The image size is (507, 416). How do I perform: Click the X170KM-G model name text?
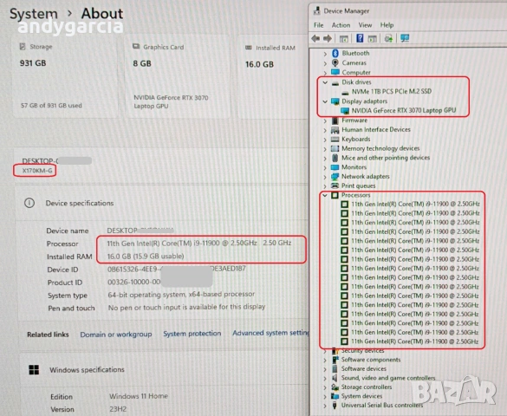click(x=37, y=171)
